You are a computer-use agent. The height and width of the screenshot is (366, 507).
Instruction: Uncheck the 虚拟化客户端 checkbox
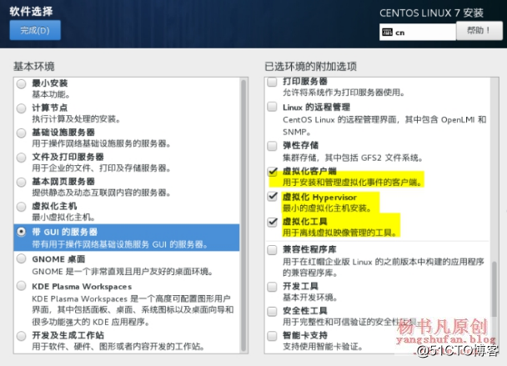(273, 171)
